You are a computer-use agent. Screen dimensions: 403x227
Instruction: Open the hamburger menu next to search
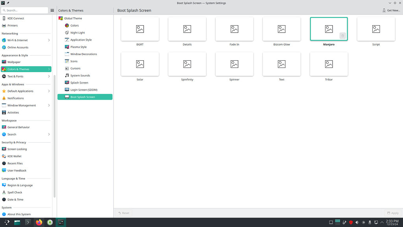click(52, 10)
